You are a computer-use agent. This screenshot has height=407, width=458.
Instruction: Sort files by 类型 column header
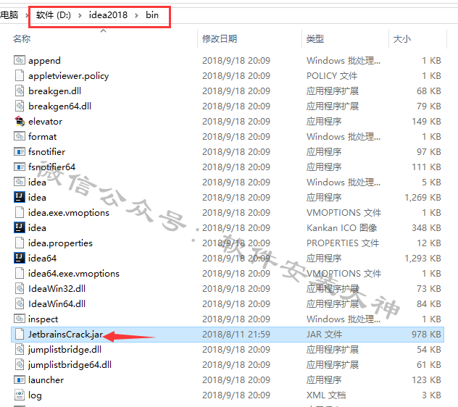pyautogui.click(x=315, y=38)
